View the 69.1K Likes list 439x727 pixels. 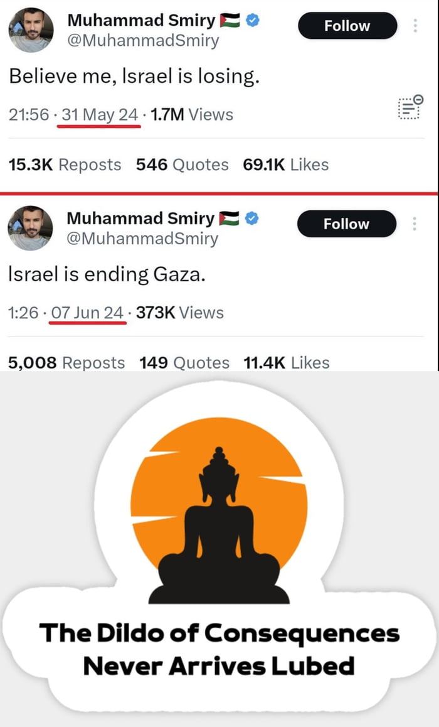click(285, 164)
